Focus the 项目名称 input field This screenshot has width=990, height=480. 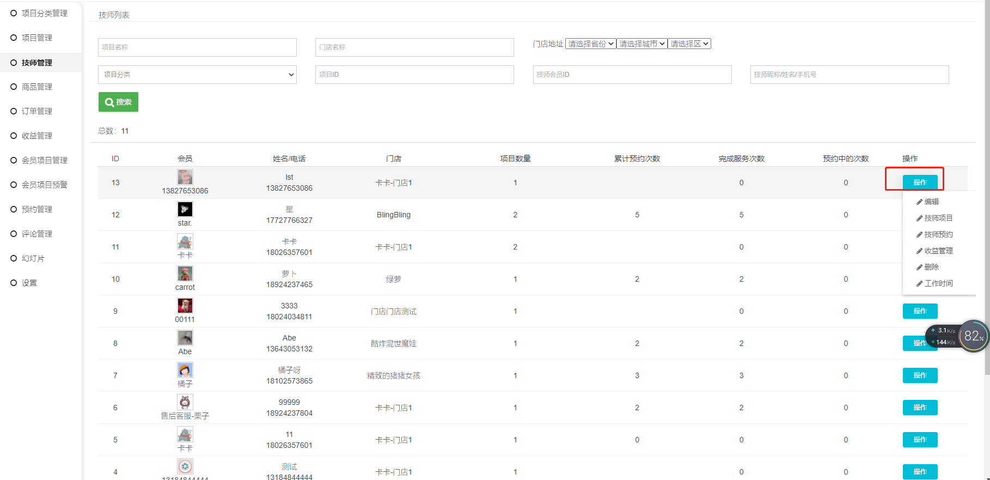pos(197,47)
